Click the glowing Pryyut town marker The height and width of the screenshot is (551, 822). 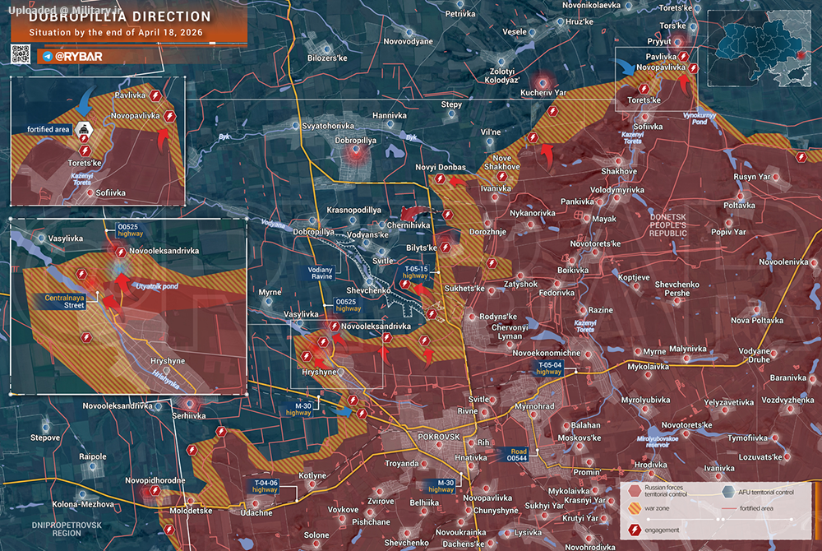[678, 41]
